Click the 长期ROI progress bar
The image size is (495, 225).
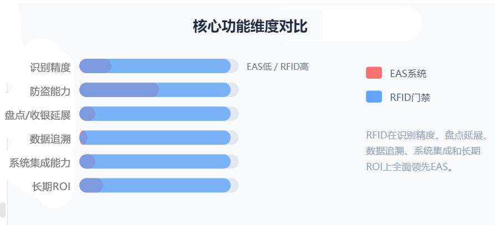(x=159, y=185)
